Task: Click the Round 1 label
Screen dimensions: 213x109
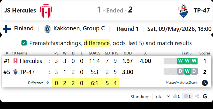Action: tap(128, 29)
